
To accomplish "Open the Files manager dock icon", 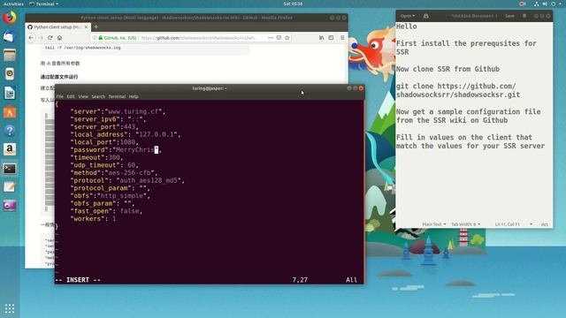I will (10, 55).
